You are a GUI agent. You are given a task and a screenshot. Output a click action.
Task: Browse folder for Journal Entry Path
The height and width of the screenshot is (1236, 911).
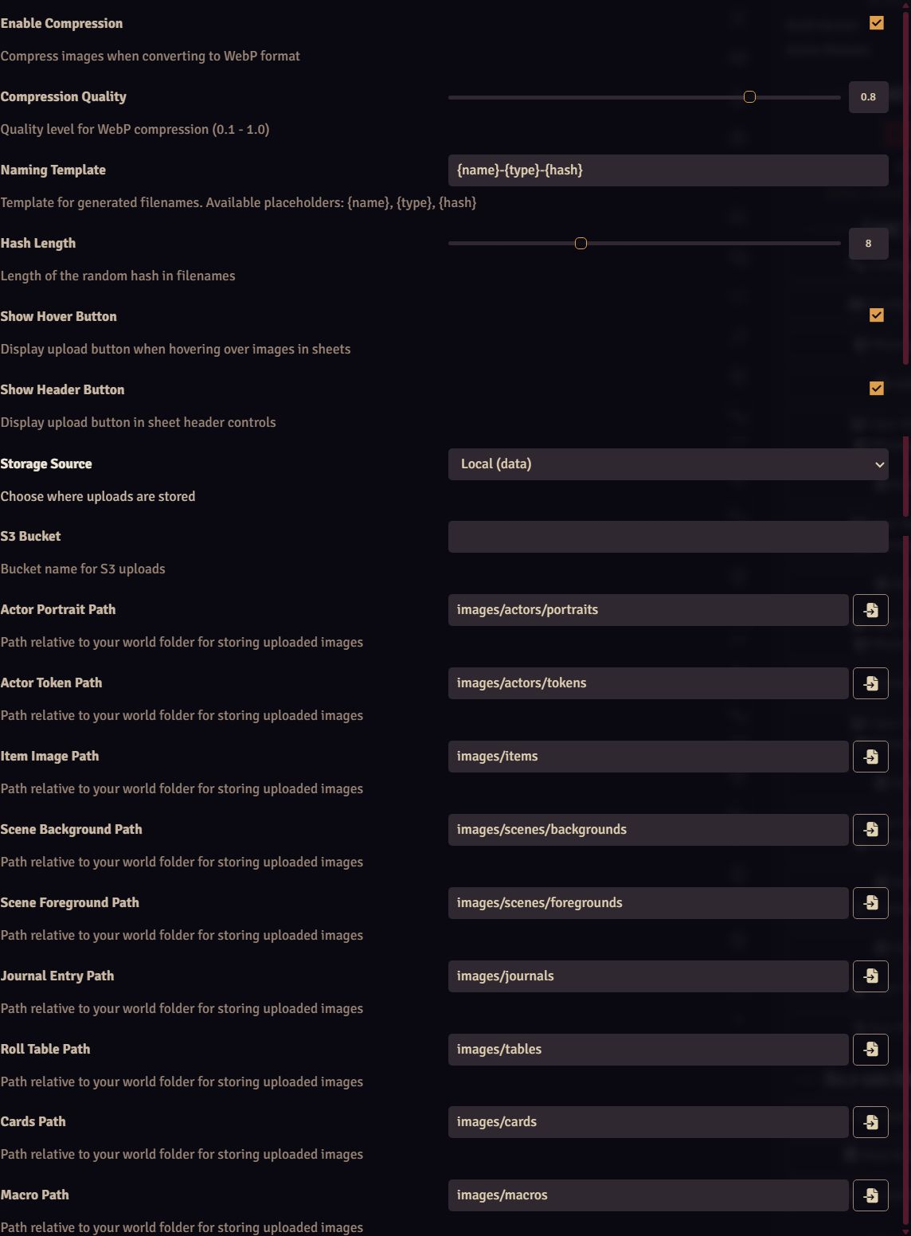pyautogui.click(x=870, y=976)
